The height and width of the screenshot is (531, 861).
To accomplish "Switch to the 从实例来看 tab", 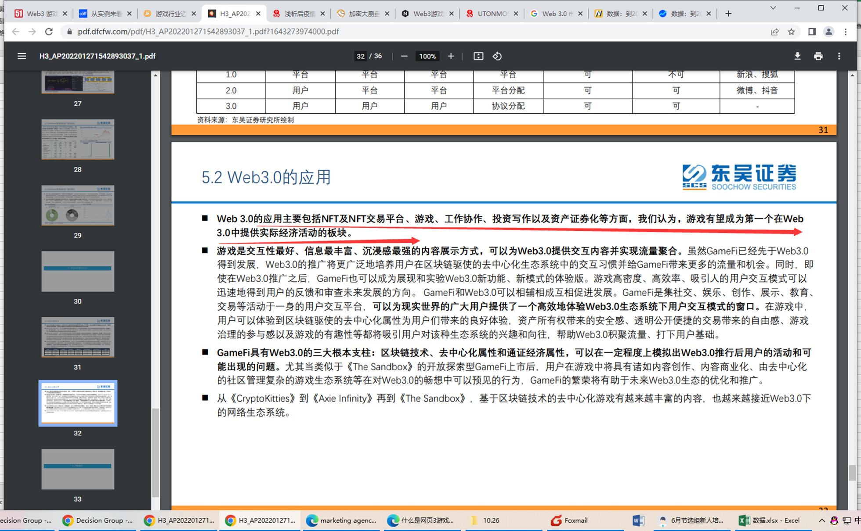I will (105, 14).
